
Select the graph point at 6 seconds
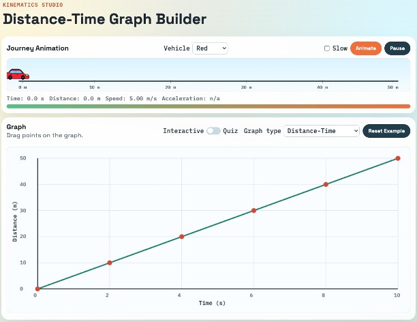pos(254,210)
